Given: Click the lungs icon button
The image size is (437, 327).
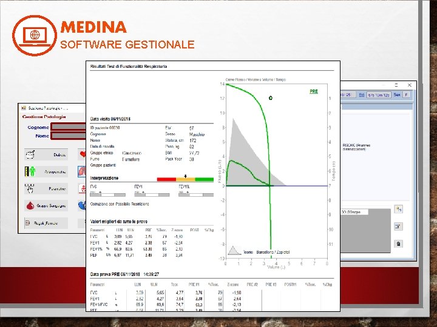Looking at the screenshot, I should pos(82,171).
